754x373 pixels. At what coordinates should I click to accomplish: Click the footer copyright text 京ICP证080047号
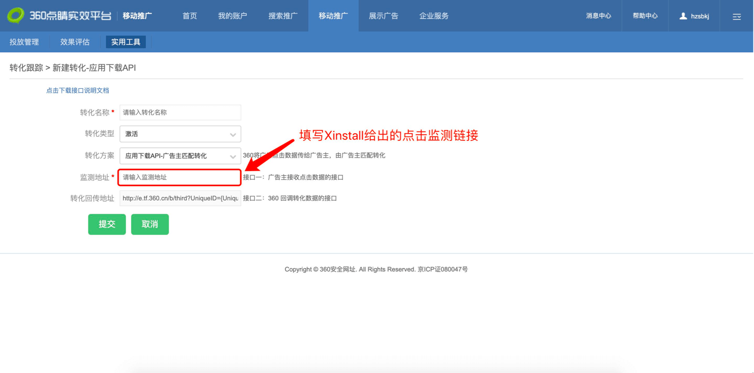pos(443,269)
